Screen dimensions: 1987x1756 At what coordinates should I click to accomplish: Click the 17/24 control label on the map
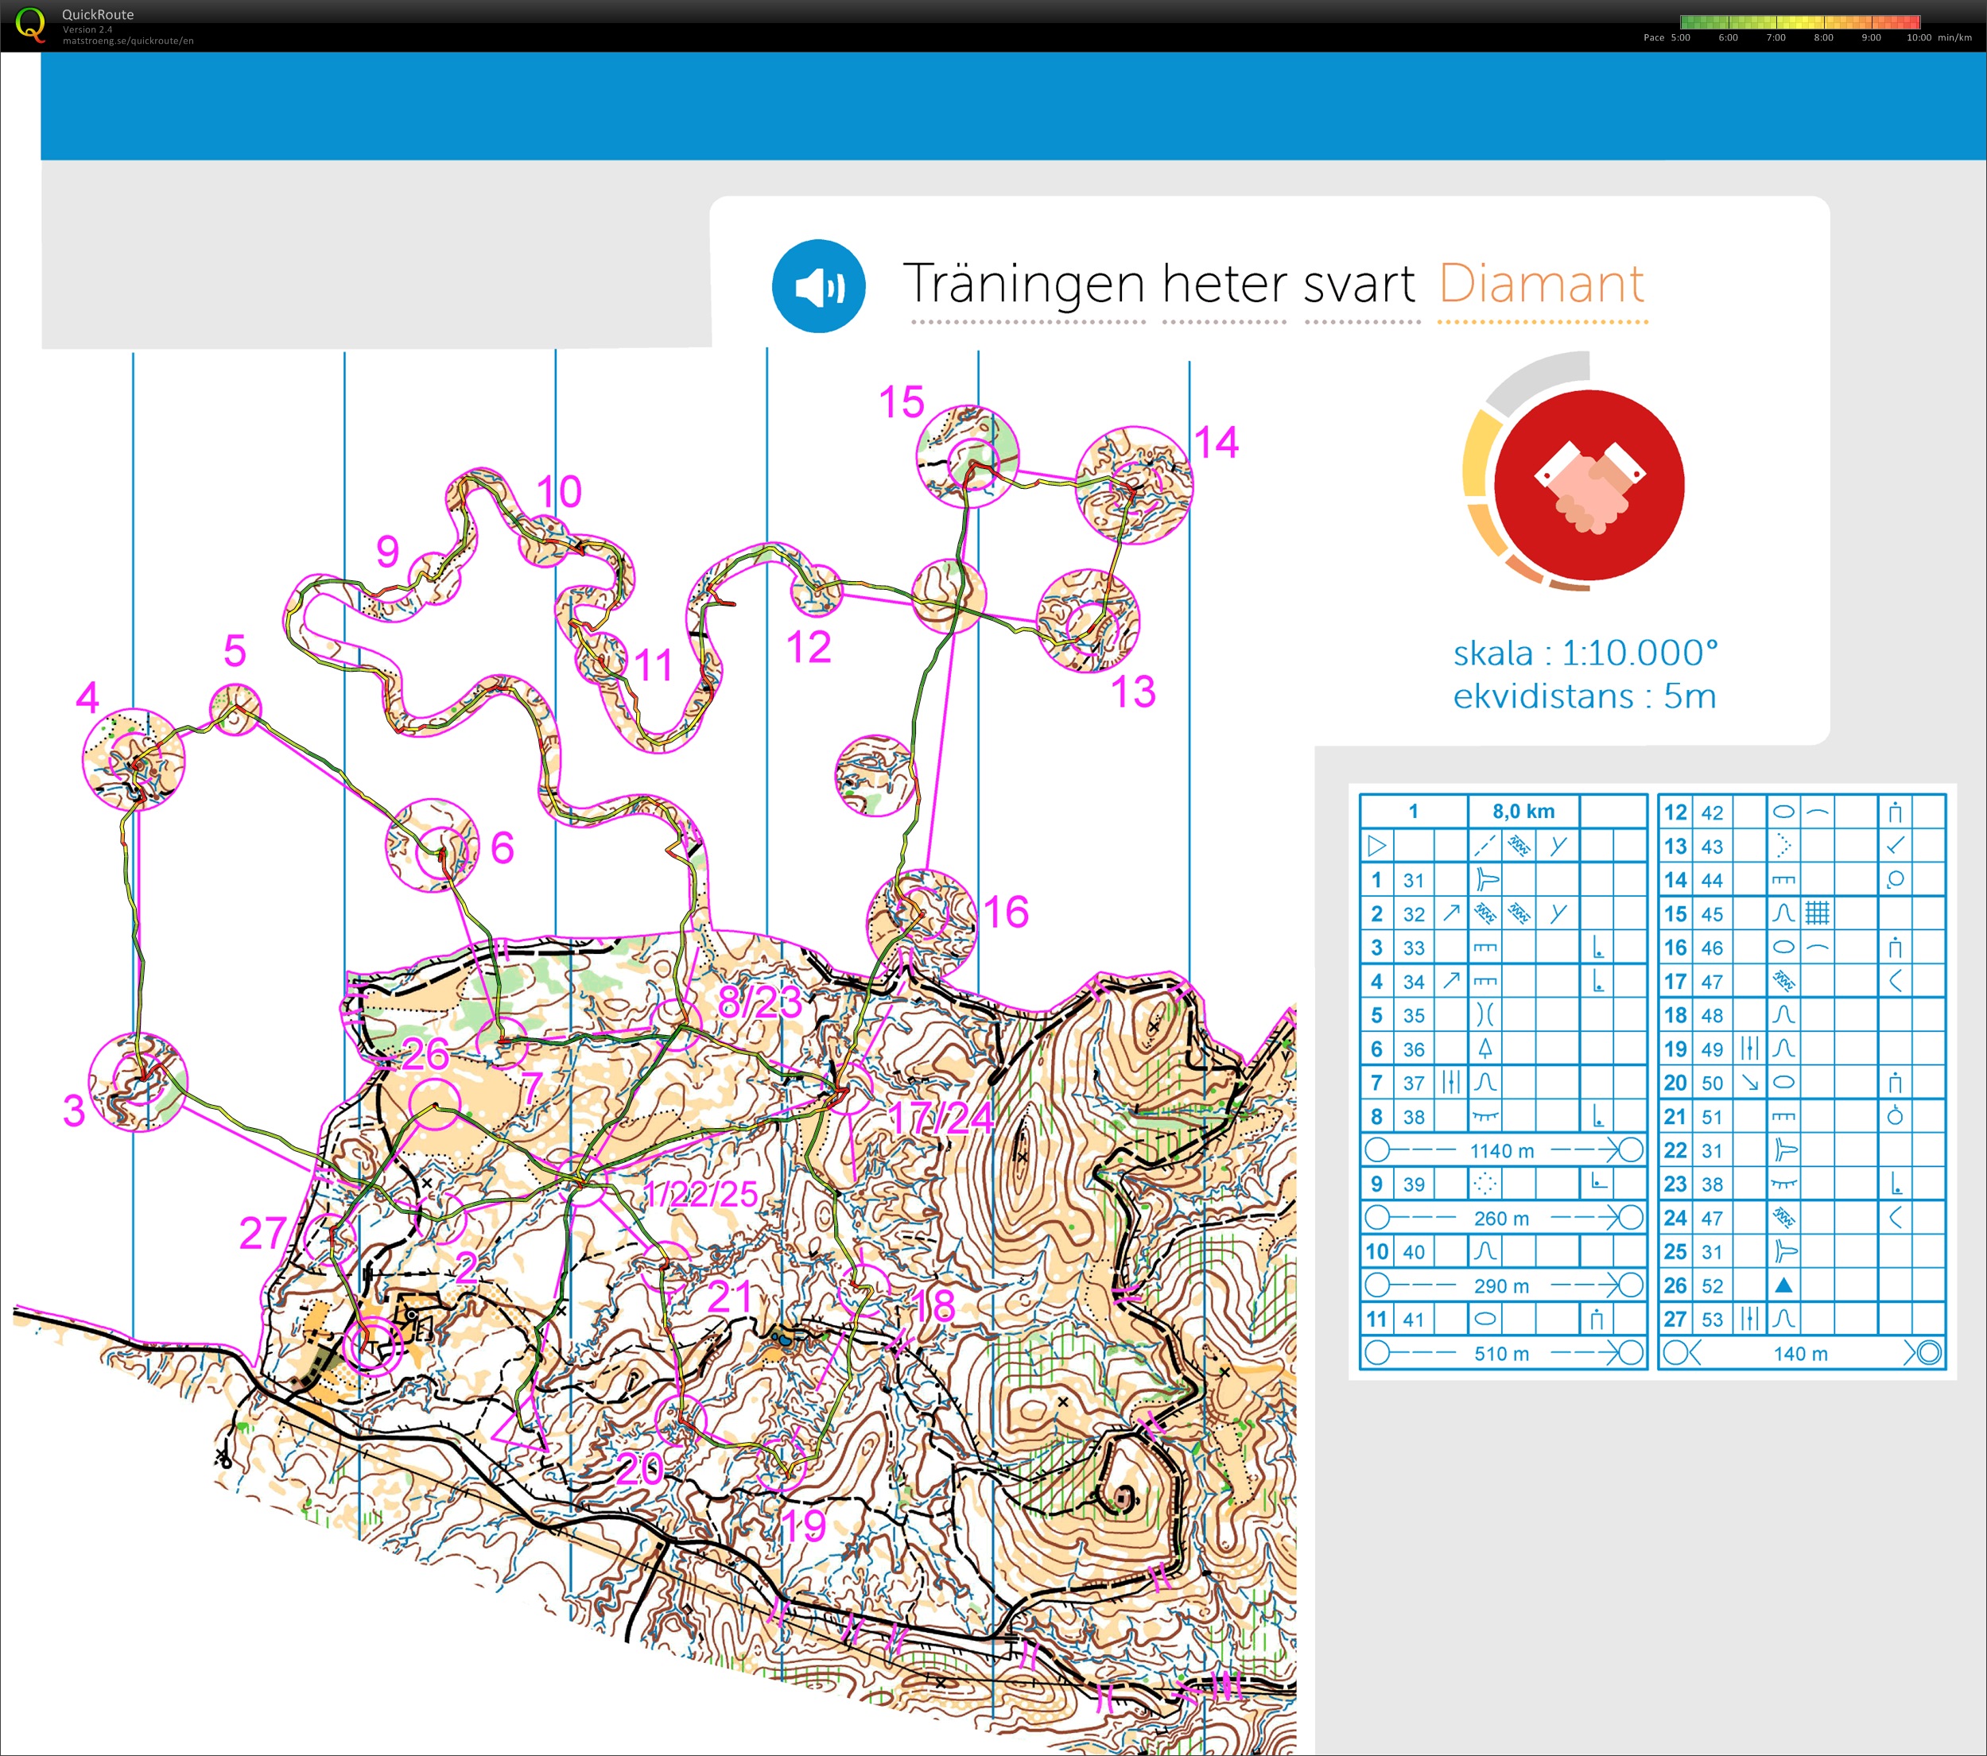pyautogui.click(x=941, y=1118)
